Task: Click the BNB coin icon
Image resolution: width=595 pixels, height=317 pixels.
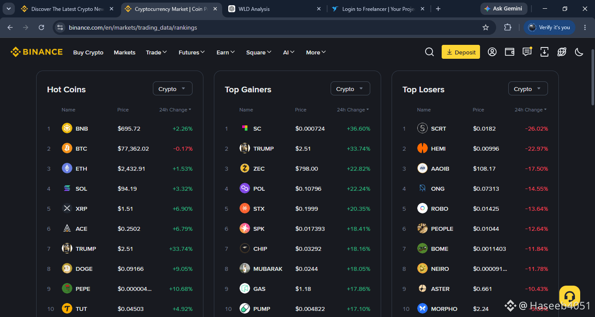Action: click(67, 128)
